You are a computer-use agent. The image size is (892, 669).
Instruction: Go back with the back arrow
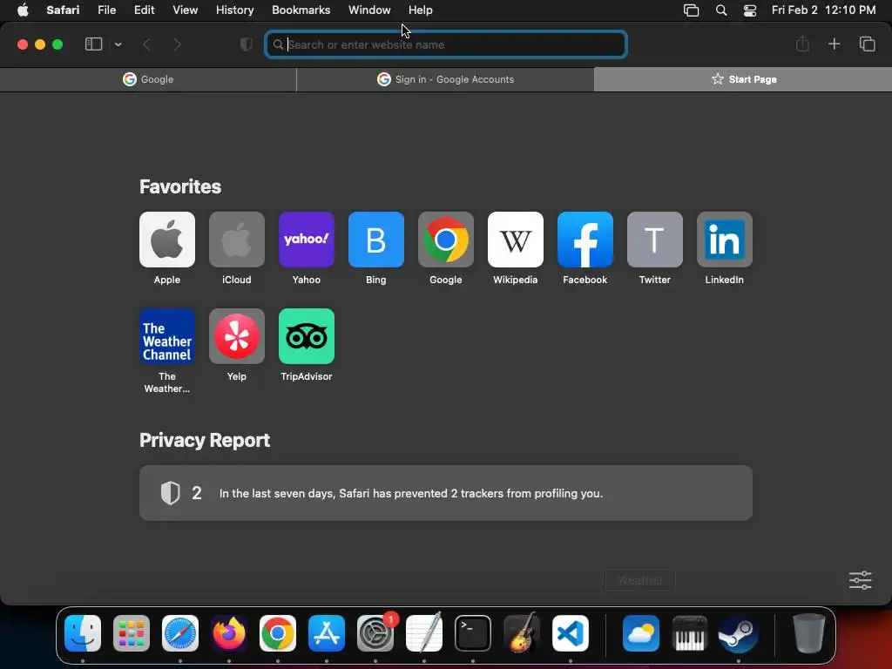pos(146,44)
